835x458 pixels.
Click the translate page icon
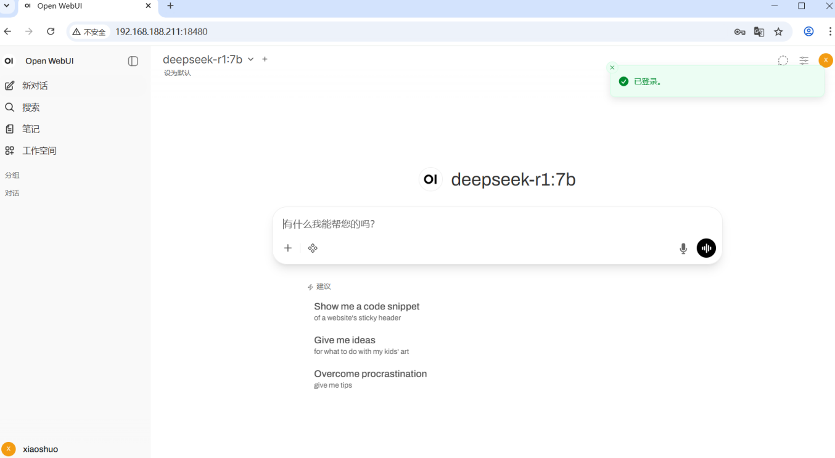point(759,31)
